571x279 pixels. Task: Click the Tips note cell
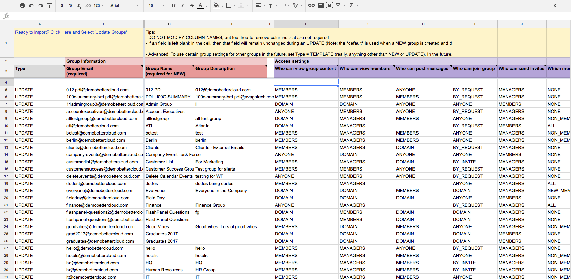tap(298, 43)
